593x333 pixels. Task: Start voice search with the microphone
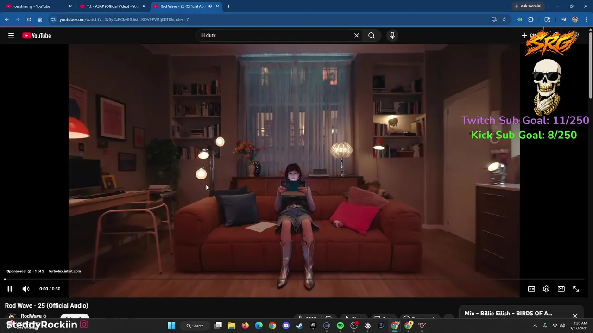392,36
